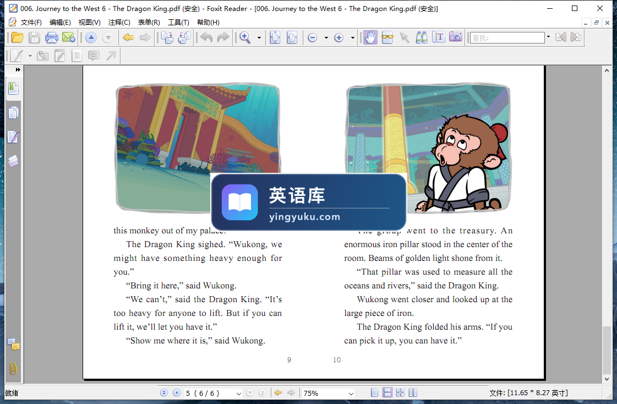Click the Undo curved arrow icon
The width and height of the screenshot is (617, 404).
[x=206, y=38]
